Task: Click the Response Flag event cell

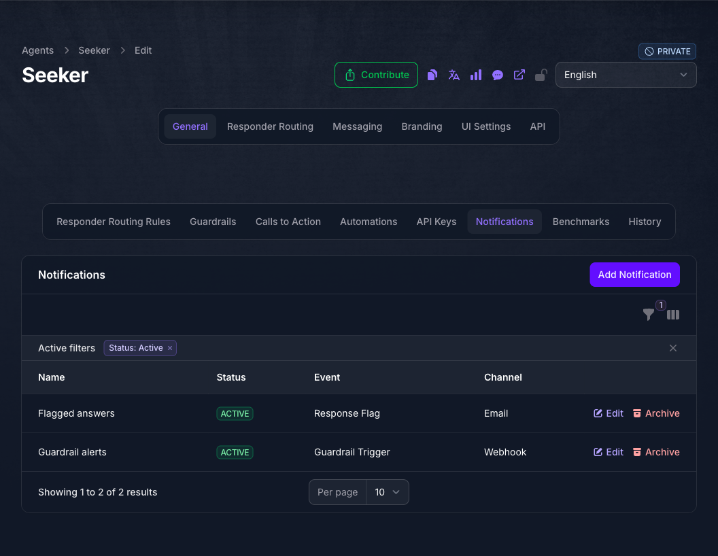Action: pyautogui.click(x=347, y=414)
